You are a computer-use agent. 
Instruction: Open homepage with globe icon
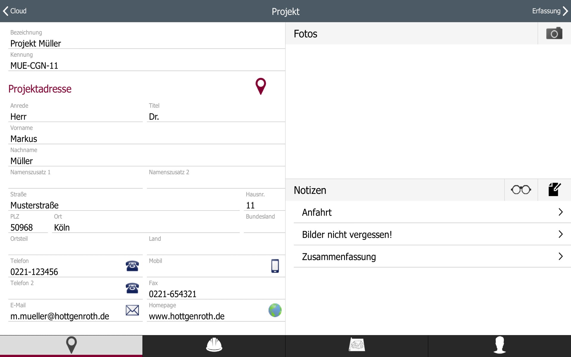[275, 310]
